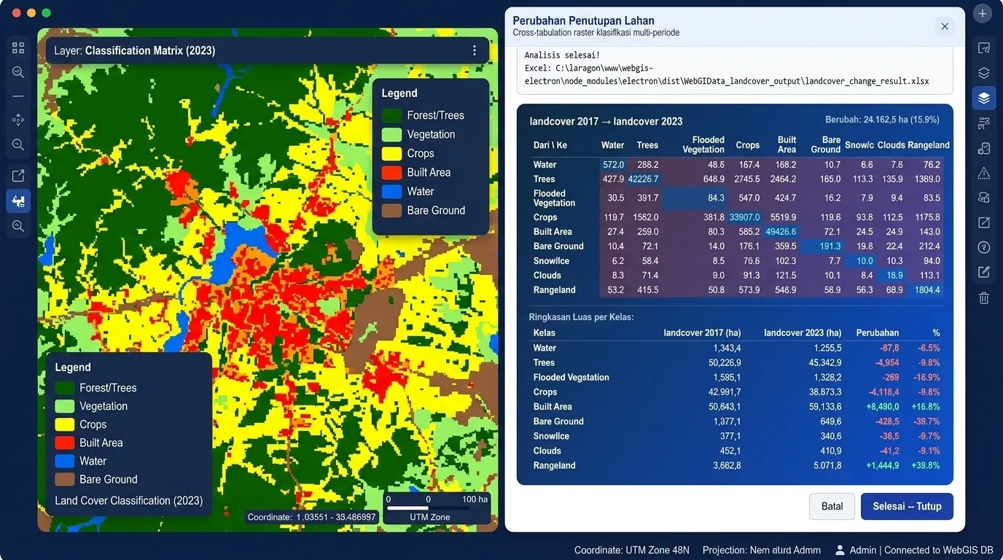Image resolution: width=1003 pixels, height=560 pixels.
Task: Click the 'Analisis selesai!' message
Action: click(562, 55)
